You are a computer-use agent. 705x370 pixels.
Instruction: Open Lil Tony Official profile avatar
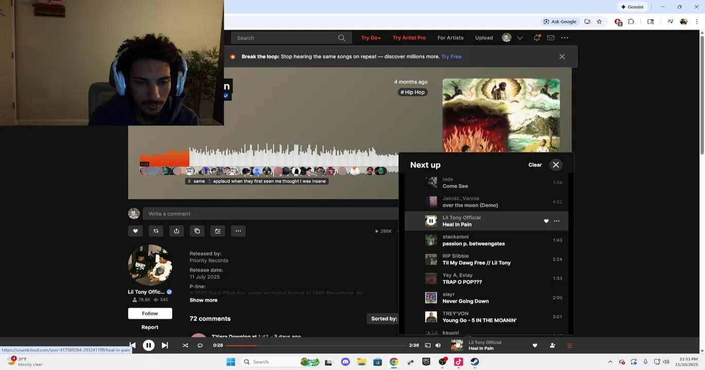[x=150, y=265]
